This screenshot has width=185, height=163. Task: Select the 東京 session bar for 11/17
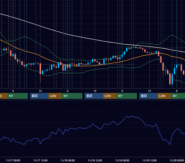39,96
